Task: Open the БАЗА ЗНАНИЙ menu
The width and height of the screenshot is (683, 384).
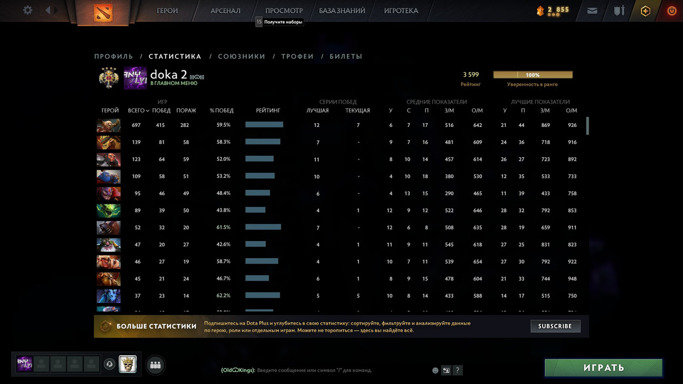Action: click(x=342, y=11)
